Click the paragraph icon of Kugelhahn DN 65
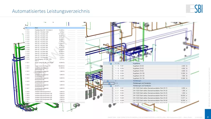The height and width of the screenshot is (119, 211). (x=113, y=71)
